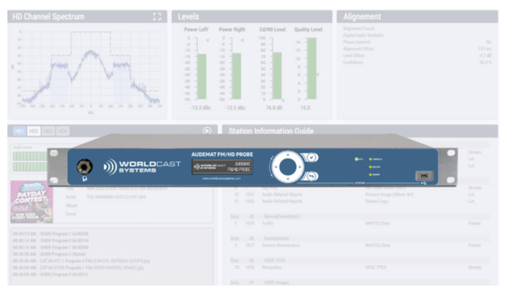Click the headphone jack on the probe
This screenshot has width=507, height=295.
(x=85, y=166)
